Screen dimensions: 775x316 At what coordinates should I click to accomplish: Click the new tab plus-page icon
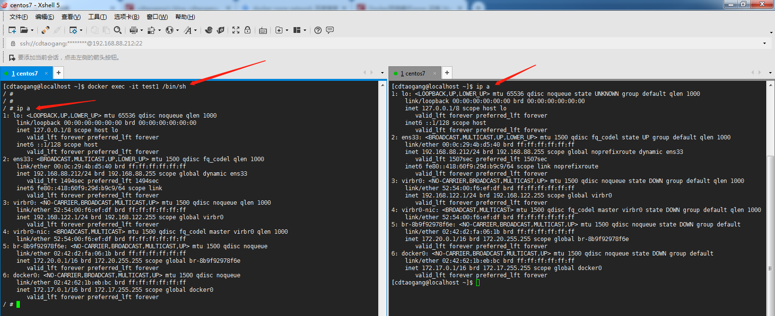point(279,30)
